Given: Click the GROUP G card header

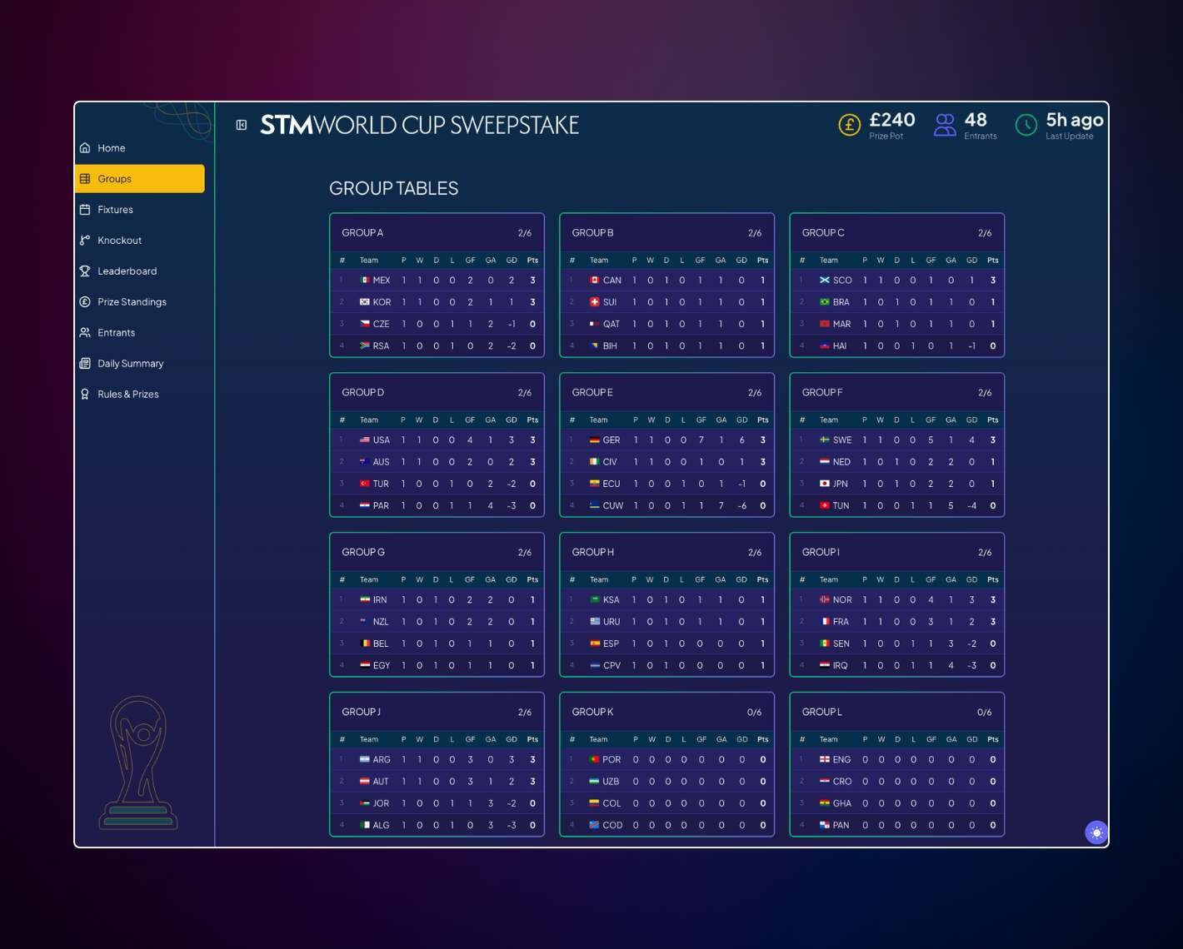Looking at the screenshot, I should 437,553.
